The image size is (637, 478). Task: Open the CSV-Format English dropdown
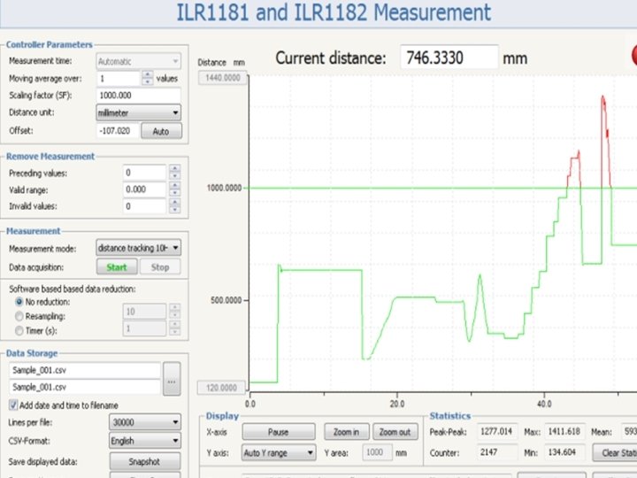[144, 441]
